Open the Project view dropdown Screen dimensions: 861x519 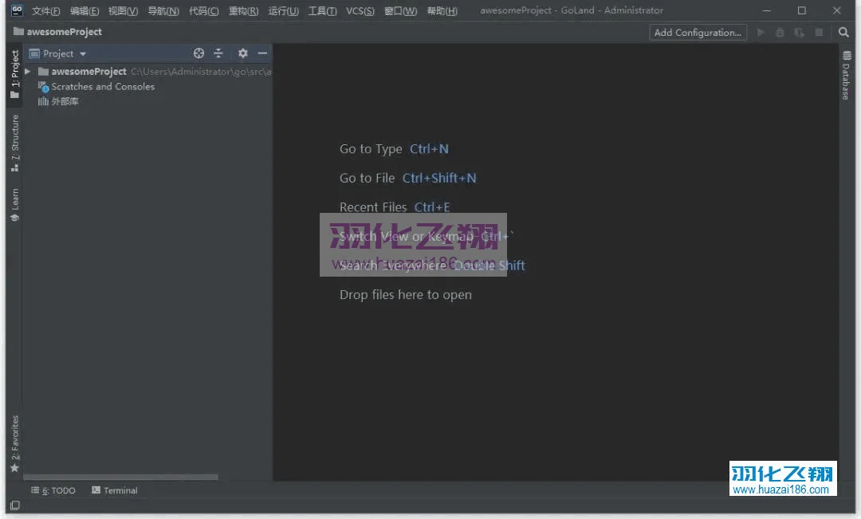click(57, 53)
